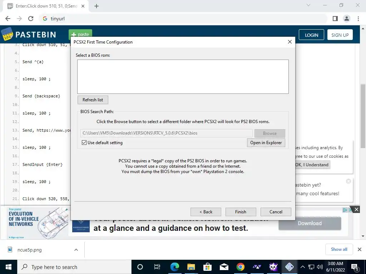This screenshot has height=274, width=366.
Task: Open the Pastebin LOGIN page
Action: point(311,35)
